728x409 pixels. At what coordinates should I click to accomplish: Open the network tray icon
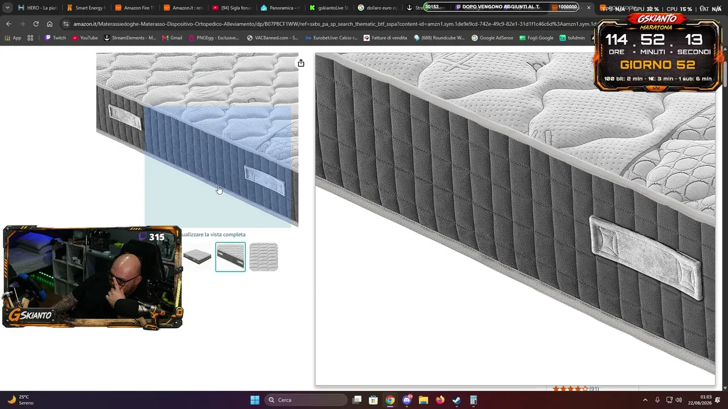click(x=669, y=400)
